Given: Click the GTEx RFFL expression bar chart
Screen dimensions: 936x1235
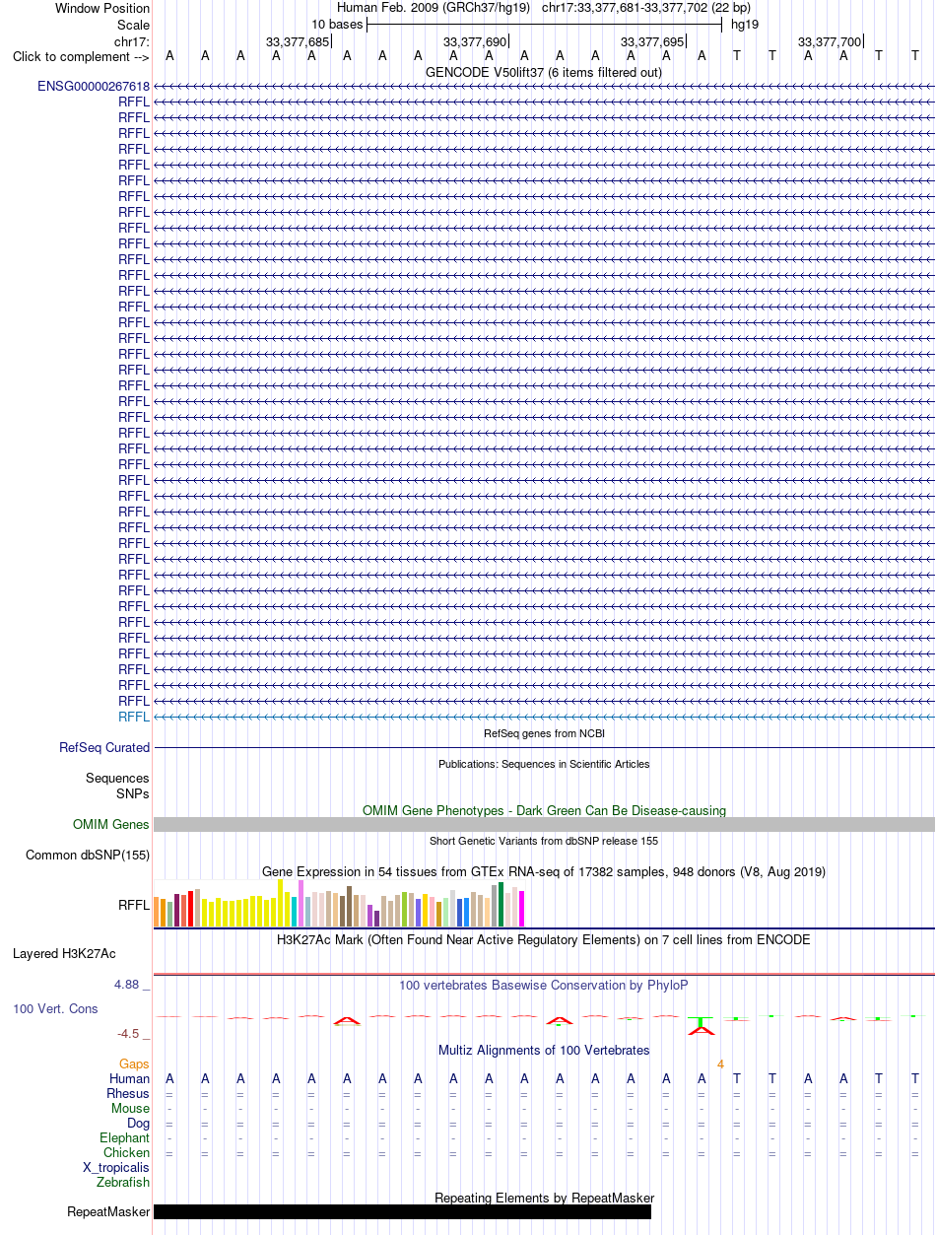Looking at the screenshot, I should click(340, 903).
